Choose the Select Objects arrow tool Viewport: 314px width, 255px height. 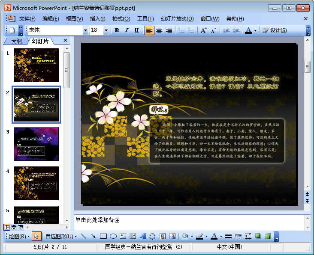(x=36, y=237)
